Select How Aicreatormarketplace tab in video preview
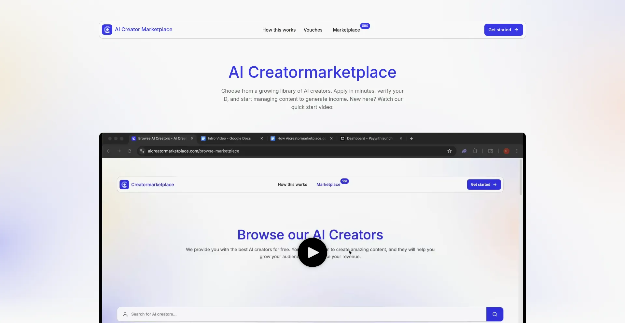 (x=301, y=138)
